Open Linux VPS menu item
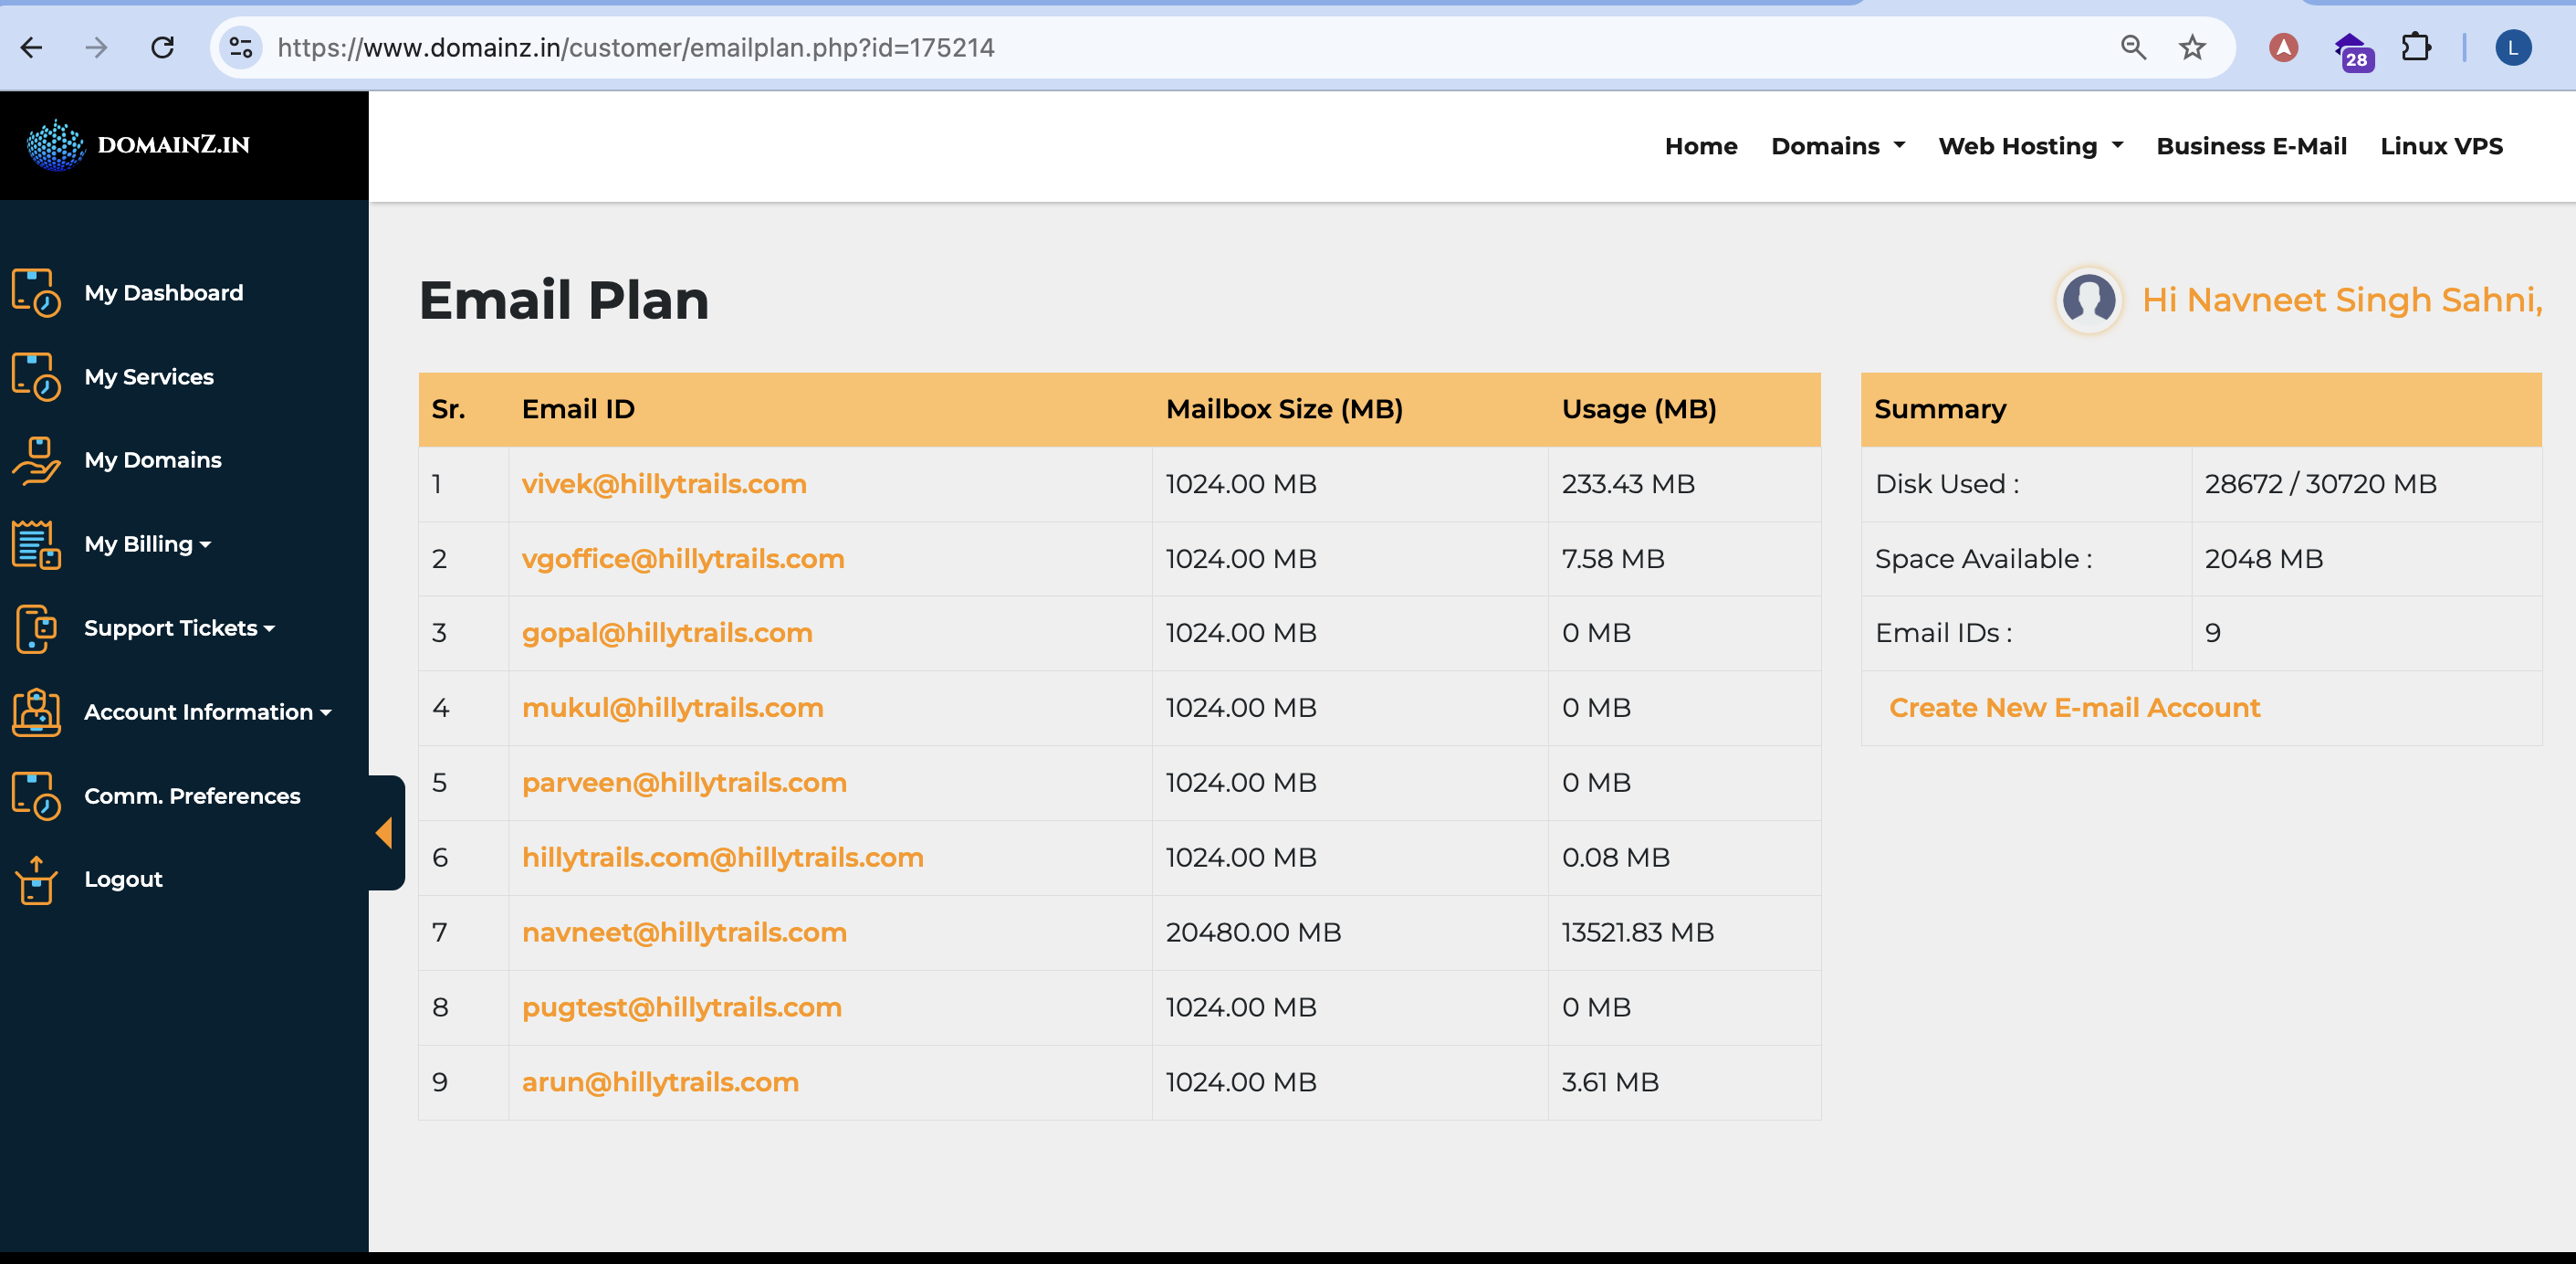This screenshot has height=1264, width=2576. click(2440, 146)
